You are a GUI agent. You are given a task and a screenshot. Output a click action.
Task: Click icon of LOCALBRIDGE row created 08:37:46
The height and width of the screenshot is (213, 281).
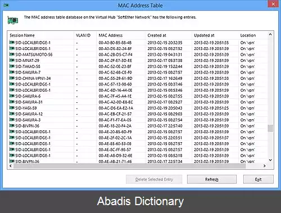[x=12, y=84]
